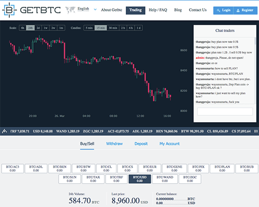
Task: Click the 8,960.00 last price value
Action: point(125,201)
